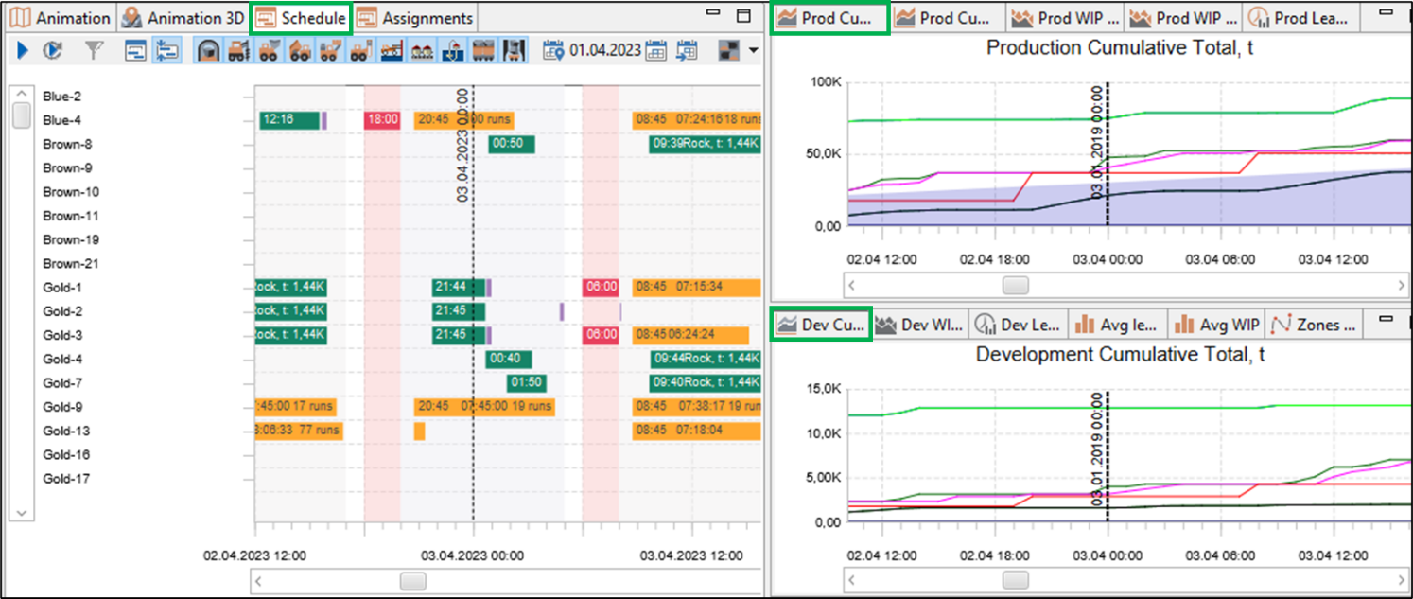Open the Avg le... bar chart tab
This screenshot has width=1413, height=599.
click(x=1118, y=325)
